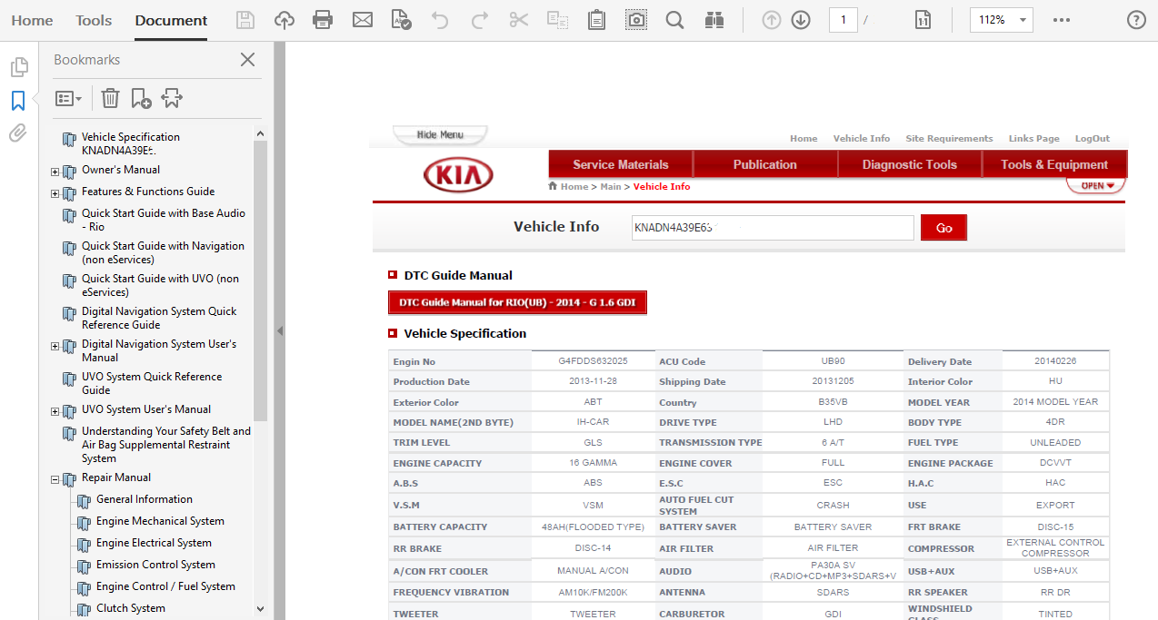Switch to the Tools tab
Image resolution: width=1158 pixels, height=620 pixels.
(x=93, y=20)
